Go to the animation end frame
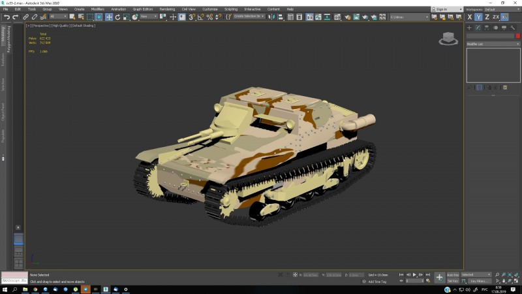 point(428,274)
